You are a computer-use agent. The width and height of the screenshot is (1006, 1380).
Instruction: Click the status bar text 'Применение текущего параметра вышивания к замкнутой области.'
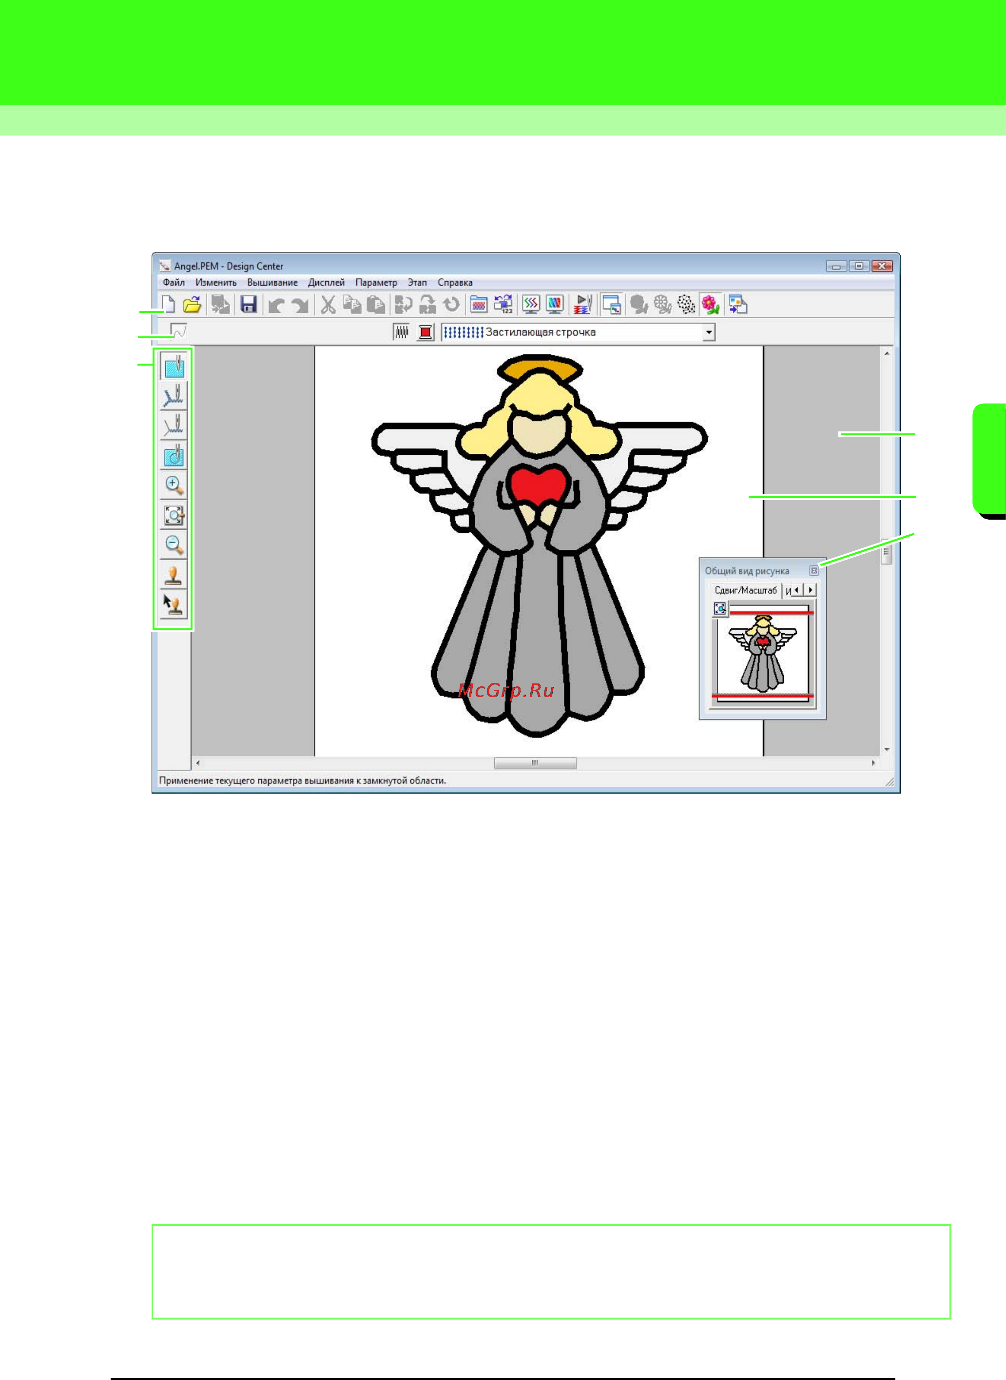point(303,781)
